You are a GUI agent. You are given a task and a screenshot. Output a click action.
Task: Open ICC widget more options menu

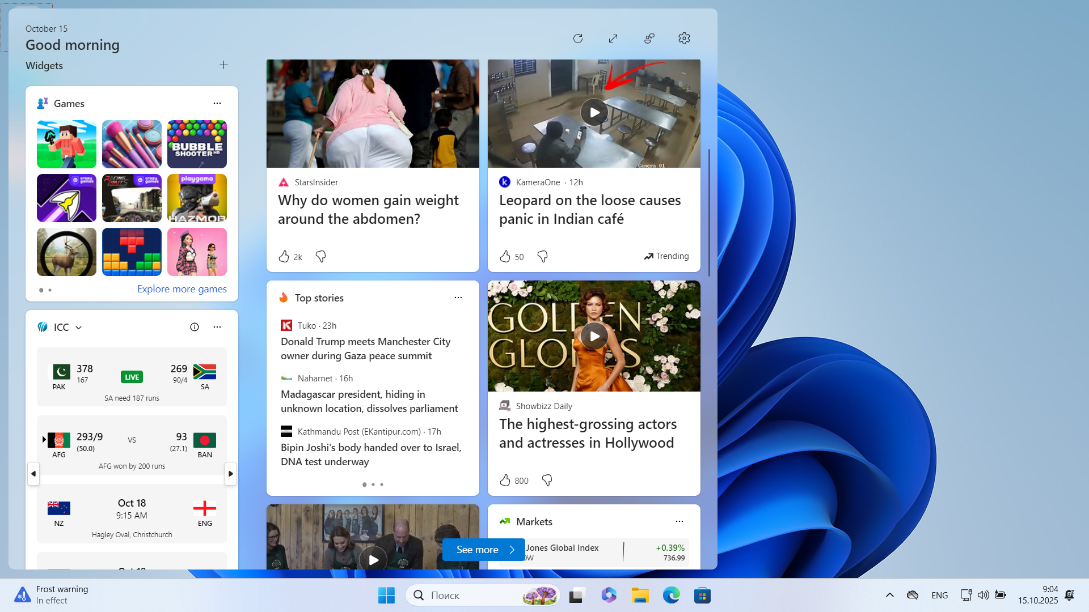pos(217,327)
